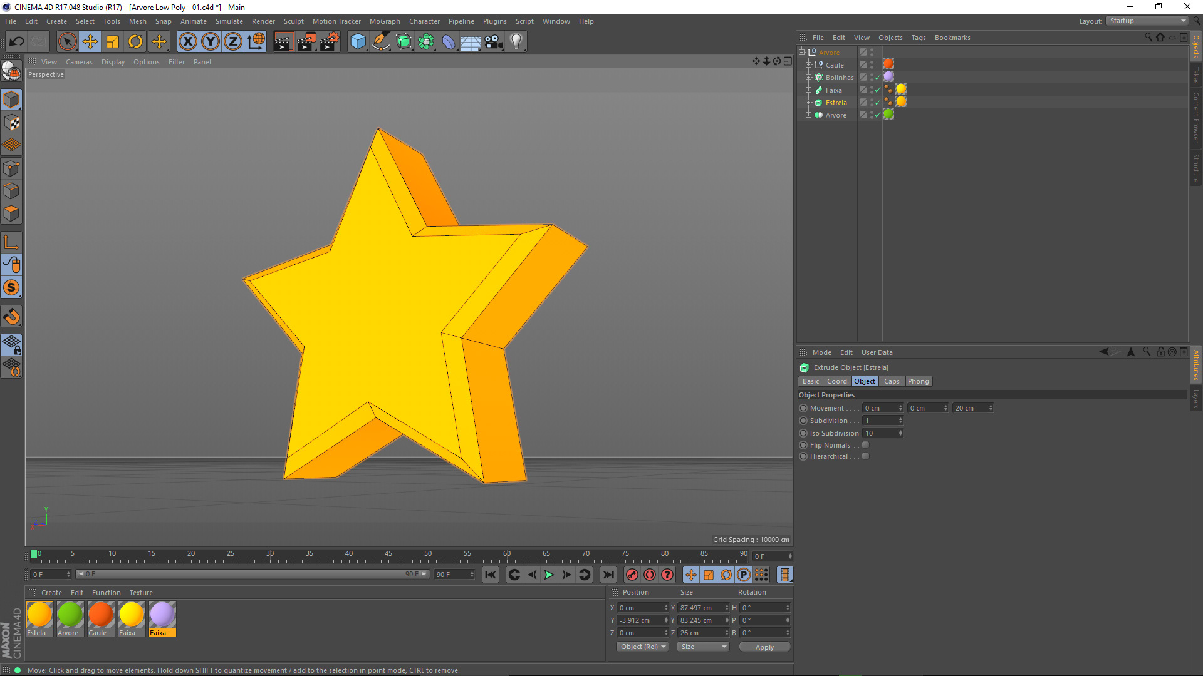Select the Move tool in toolbar

click(x=90, y=42)
